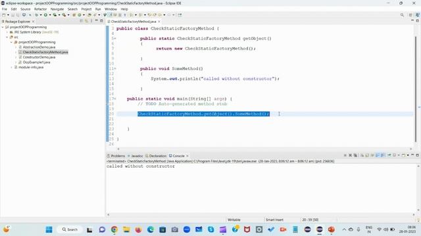The width and height of the screenshot is (421, 236).
Task: Click the External Tools run icon
Action: pyautogui.click(x=64, y=15)
